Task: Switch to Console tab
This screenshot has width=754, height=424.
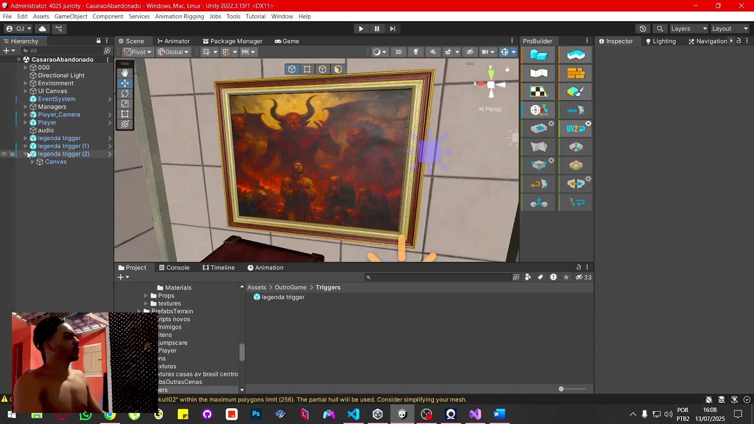Action: 173,267
